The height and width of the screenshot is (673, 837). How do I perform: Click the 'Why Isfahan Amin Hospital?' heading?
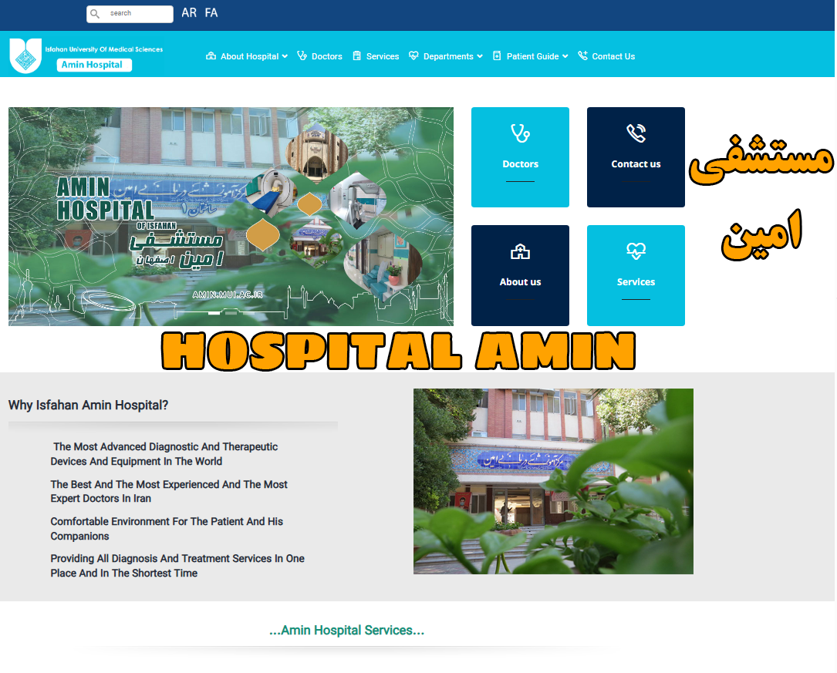[88, 405]
